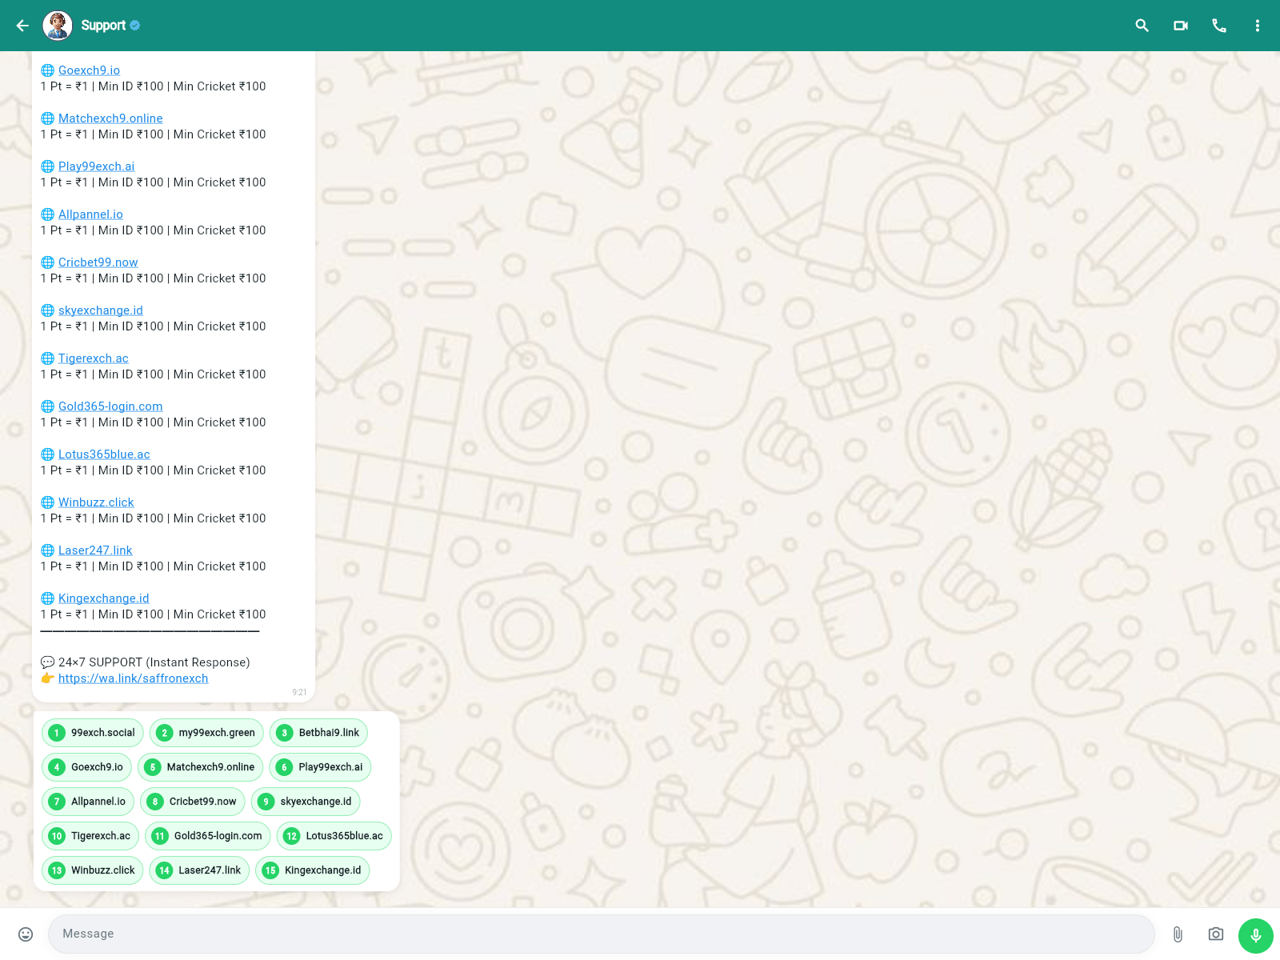The width and height of the screenshot is (1280, 960).
Task: Focus the Message input field
Action: click(602, 934)
